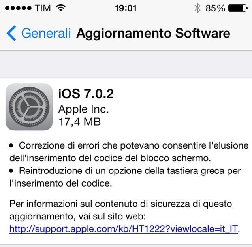Tap the Settings gear app icon
The image size is (252, 247).
coord(29,107)
